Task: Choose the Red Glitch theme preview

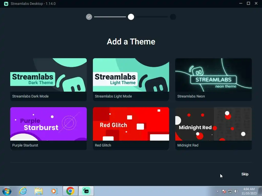Action: click(131, 124)
